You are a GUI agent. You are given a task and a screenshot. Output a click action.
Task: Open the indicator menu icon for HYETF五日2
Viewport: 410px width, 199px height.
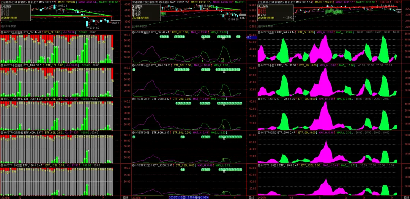point(259,32)
